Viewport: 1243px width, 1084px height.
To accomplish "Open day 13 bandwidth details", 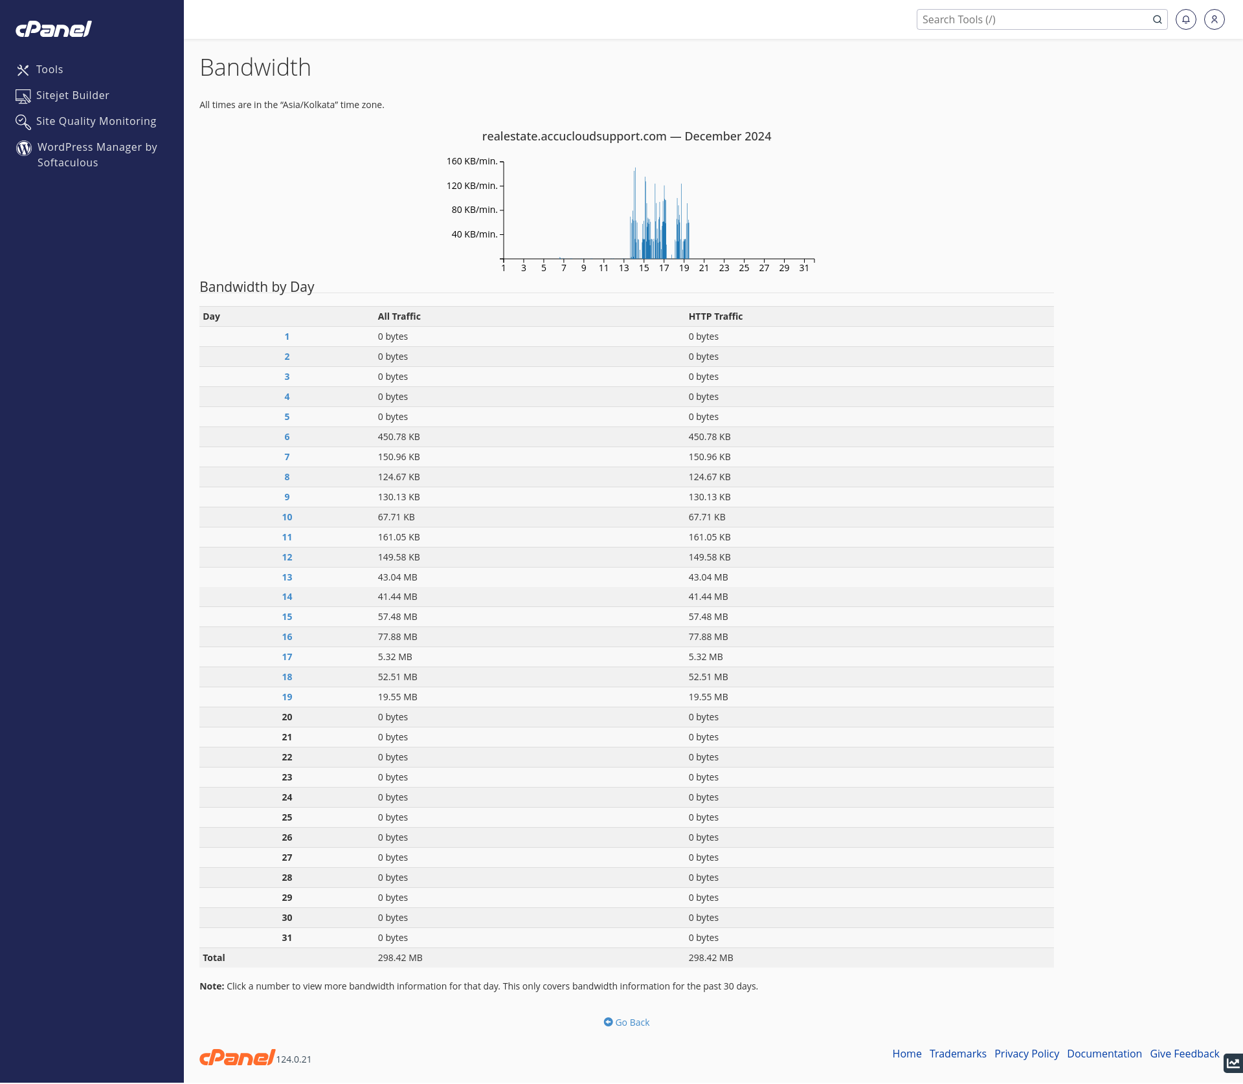I will tap(287, 577).
